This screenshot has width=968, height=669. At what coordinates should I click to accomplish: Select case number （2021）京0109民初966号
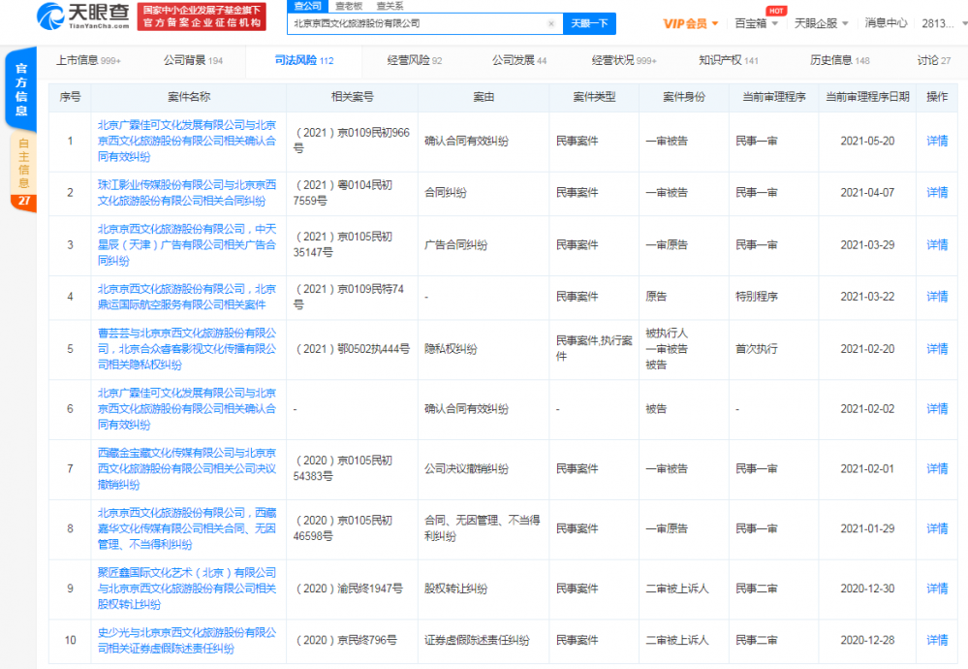tap(352, 141)
